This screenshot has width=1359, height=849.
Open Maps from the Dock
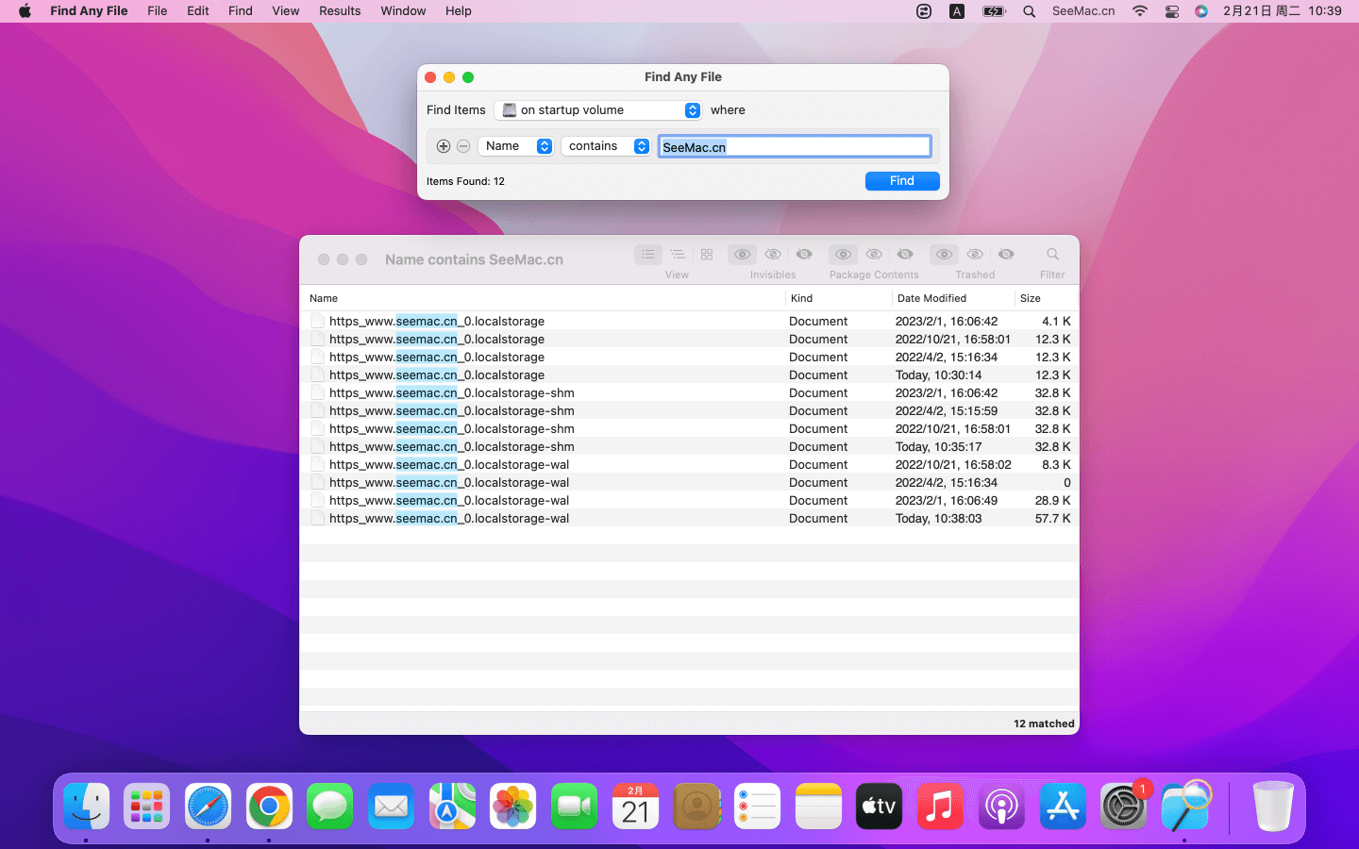(x=452, y=807)
